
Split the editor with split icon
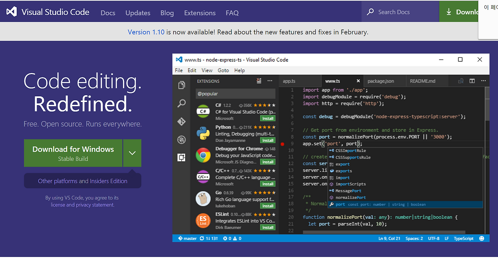pyautogui.click(x=472, y=81)
